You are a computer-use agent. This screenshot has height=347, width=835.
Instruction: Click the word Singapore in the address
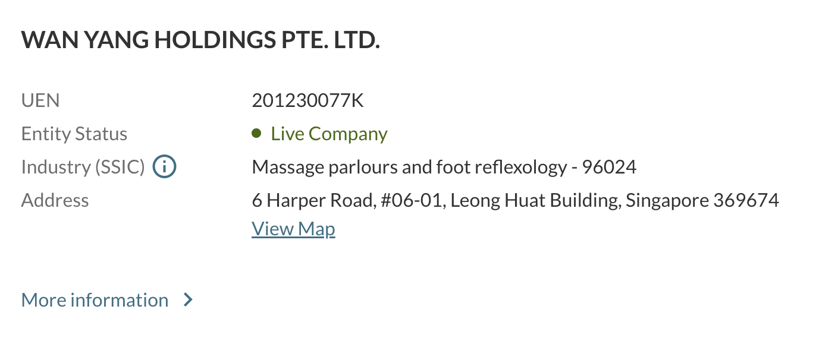point(667,200)
